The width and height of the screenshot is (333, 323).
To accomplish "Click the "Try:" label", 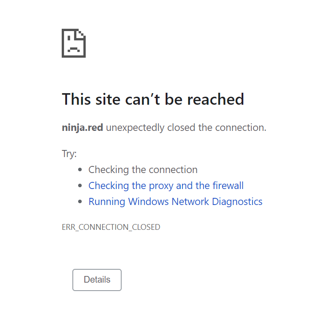I will (x=69, y=154).
